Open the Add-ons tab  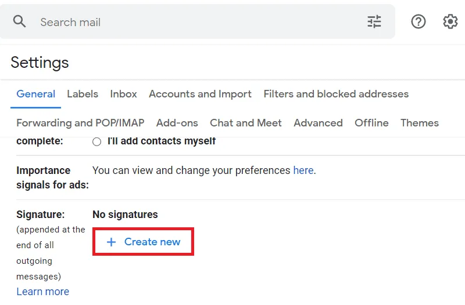coord(177,123)
